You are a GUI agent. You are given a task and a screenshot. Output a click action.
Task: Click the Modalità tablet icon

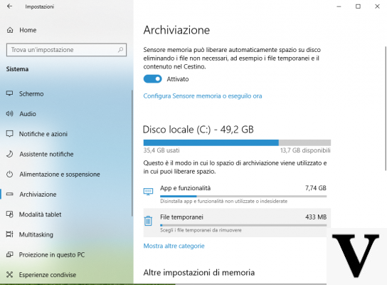click(x=10, y=214)
